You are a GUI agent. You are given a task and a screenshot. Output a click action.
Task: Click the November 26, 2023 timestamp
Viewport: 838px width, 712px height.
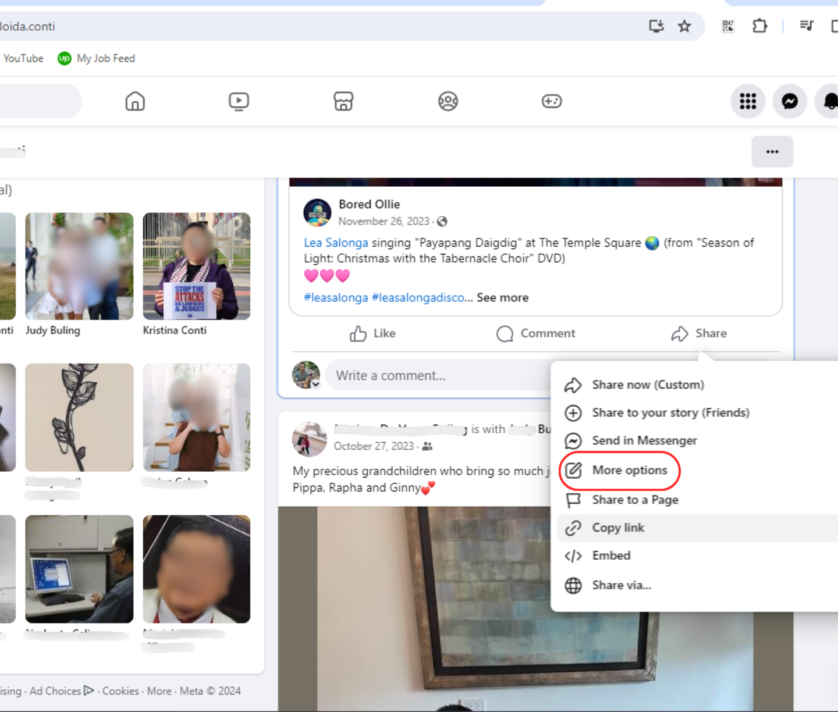[384, 221]
